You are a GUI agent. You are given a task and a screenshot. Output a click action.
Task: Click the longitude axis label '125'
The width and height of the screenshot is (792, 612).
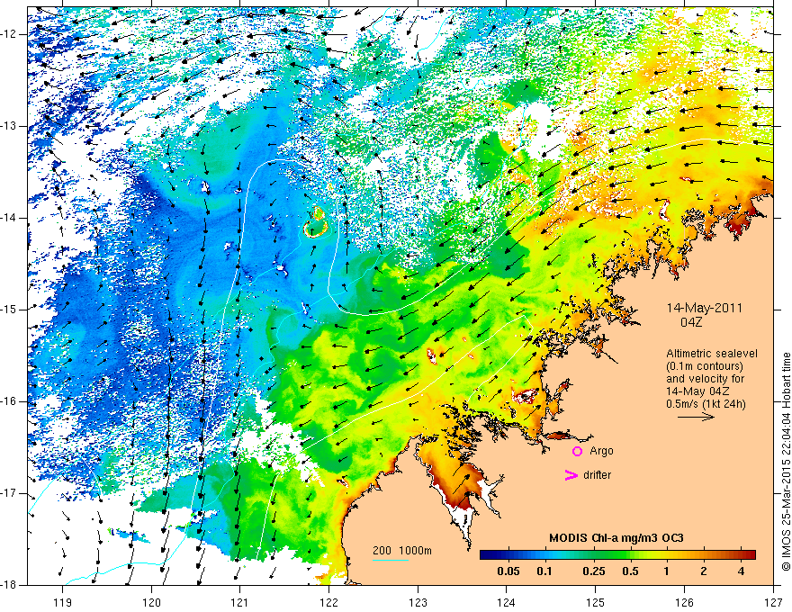point(596,602)
